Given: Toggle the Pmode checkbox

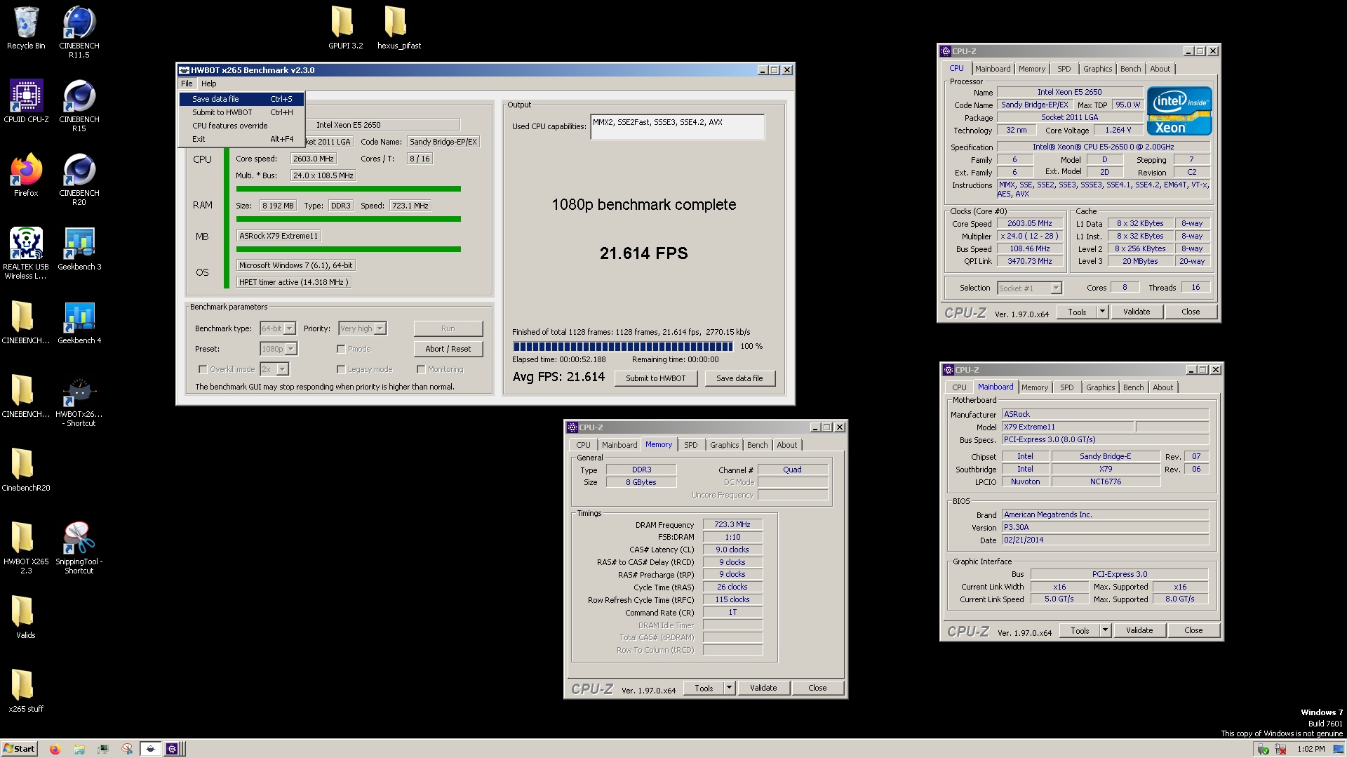Looking at the screenshot, I should click(341, 349).
